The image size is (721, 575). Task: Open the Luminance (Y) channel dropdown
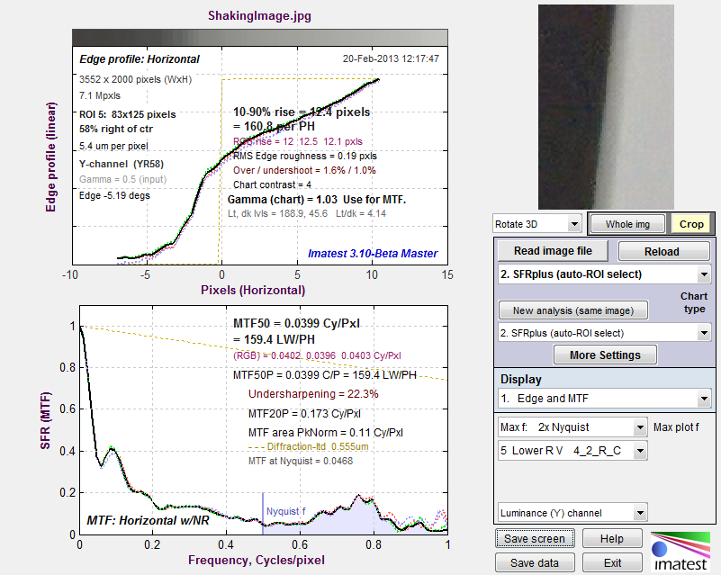pos(572,513)
